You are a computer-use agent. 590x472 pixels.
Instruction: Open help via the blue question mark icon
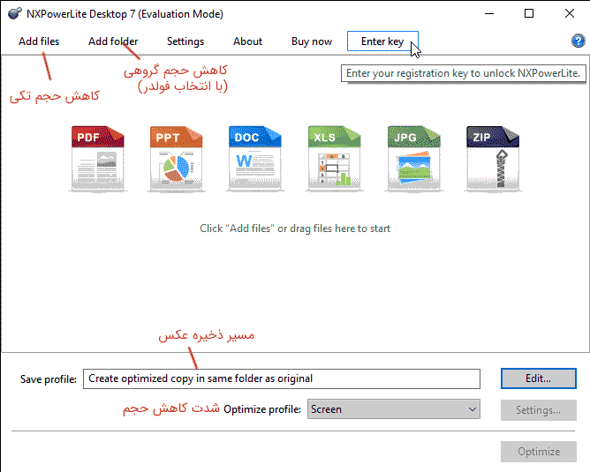578,41
